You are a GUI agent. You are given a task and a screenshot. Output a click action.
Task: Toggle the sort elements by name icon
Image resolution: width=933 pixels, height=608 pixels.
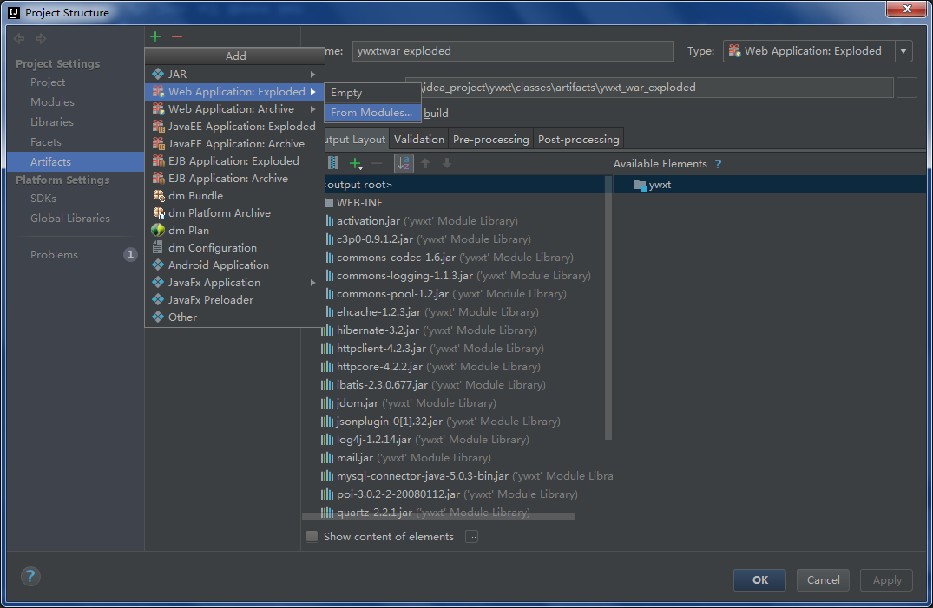click(404, 163)
